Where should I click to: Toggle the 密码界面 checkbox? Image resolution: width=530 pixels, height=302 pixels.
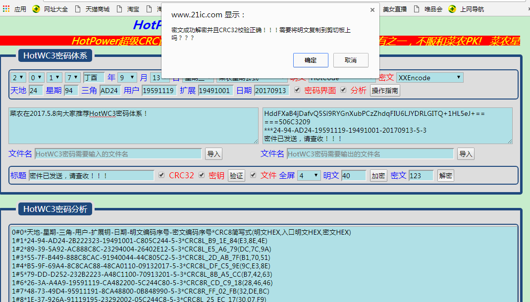pos(297,90)
